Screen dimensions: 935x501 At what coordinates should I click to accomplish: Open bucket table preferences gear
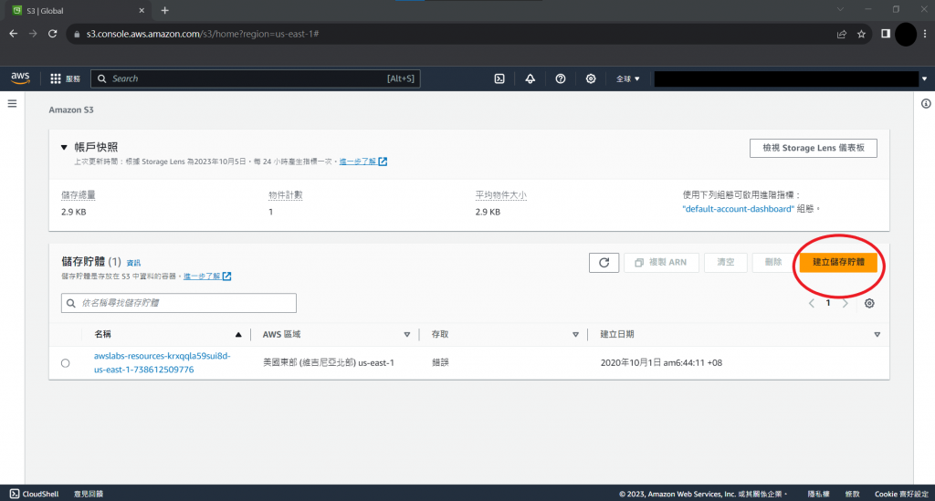pyautogui.click(x=869, y=303)
